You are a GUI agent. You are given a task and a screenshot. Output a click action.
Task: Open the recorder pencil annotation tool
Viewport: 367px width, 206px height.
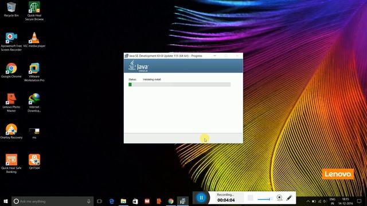[289, 198]
